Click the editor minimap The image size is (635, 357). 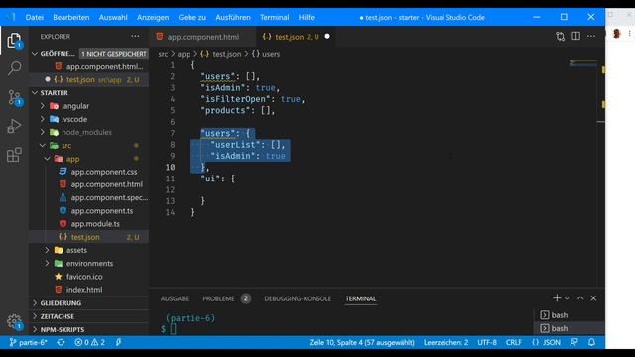pyautogui.click(x=583, y=63)
